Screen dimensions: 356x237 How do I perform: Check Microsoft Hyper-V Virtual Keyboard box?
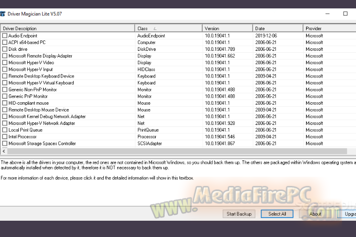click(x=4, y=83)
